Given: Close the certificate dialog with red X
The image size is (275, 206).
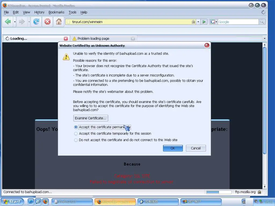Looking at the screenshot, I should pyautogui.click(x=207, y=45).
